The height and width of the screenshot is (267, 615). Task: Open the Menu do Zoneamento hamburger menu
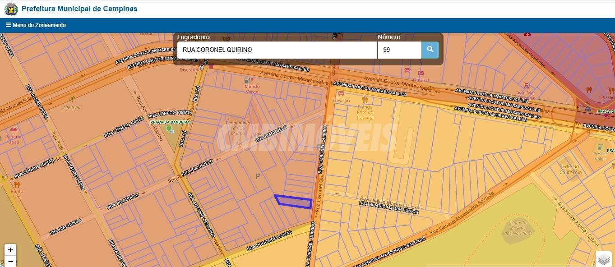(36, 25)
